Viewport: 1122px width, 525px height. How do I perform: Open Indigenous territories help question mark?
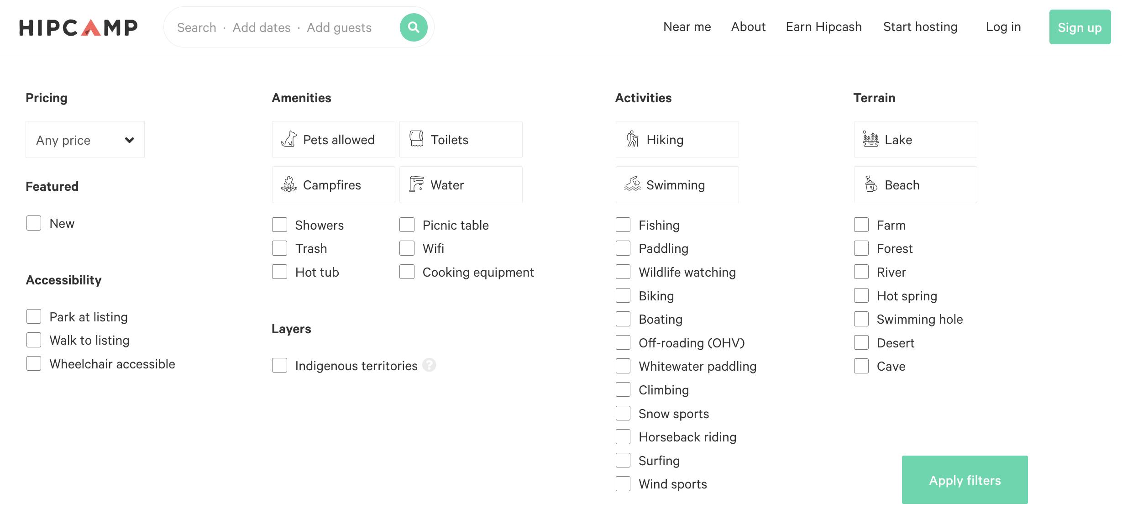click(429, 365)
